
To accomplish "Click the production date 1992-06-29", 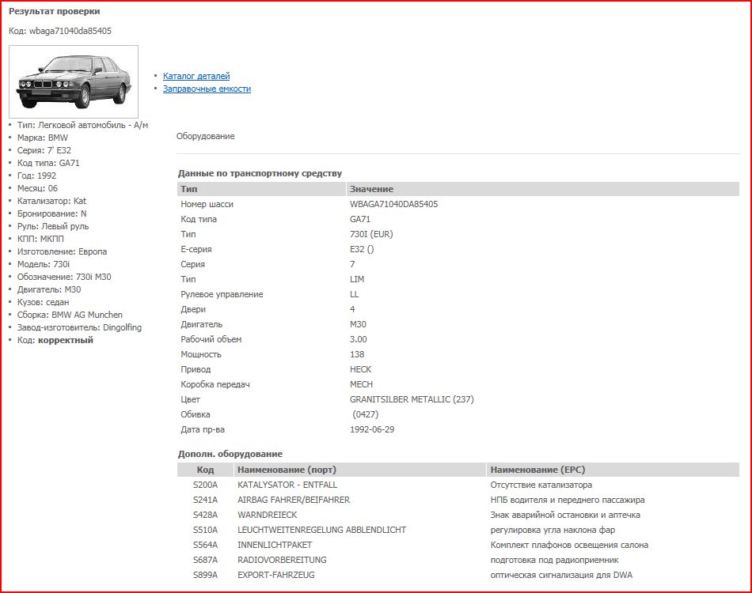I will click(x=372, y=429).
